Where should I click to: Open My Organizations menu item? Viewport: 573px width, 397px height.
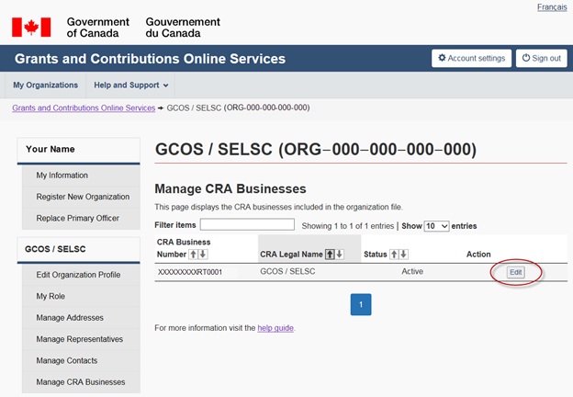pyautogui.click(x=45, y=85)
